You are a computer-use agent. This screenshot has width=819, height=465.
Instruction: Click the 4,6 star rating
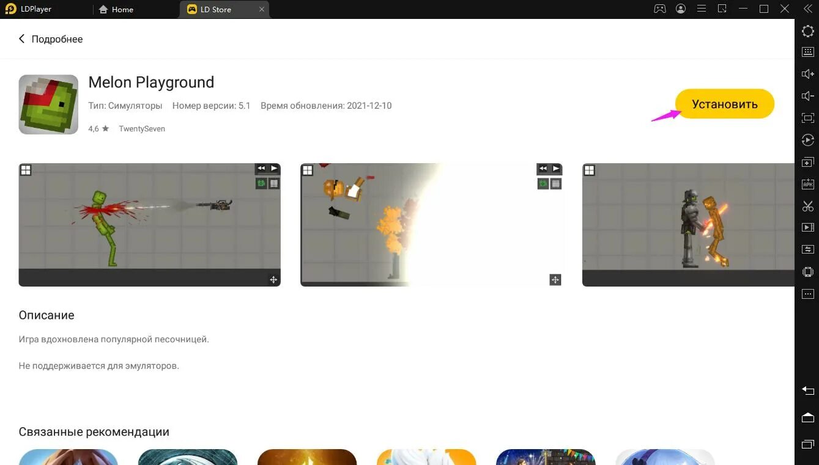click(x=98, y=129)
